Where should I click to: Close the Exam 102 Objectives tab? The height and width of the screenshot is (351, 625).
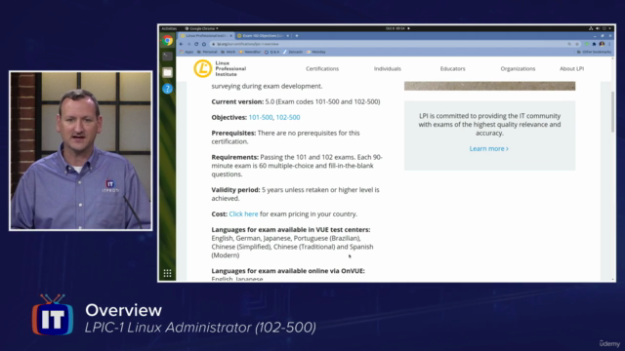tap(288, 36)
